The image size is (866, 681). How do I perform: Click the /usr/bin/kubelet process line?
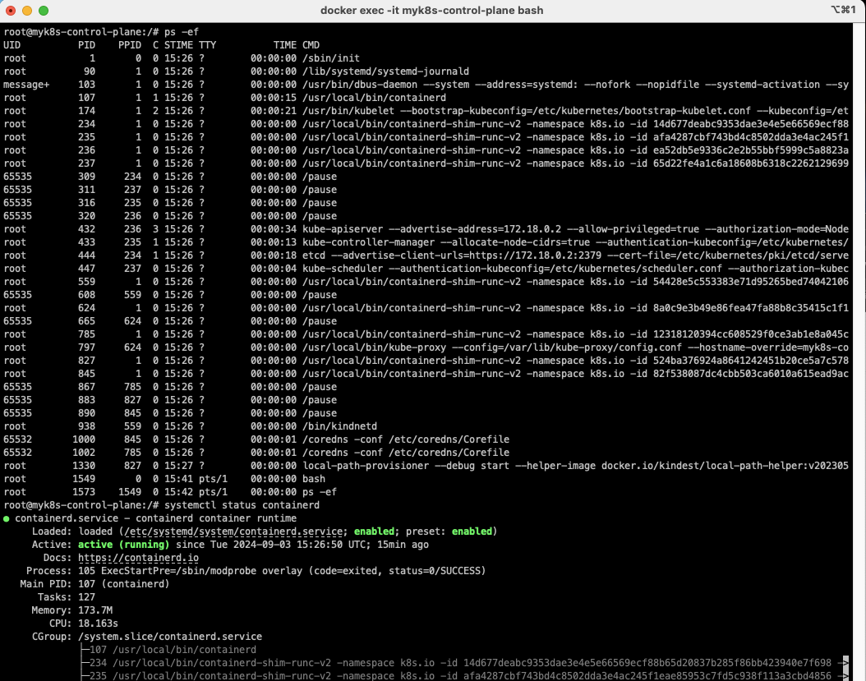tap(426, 111)
